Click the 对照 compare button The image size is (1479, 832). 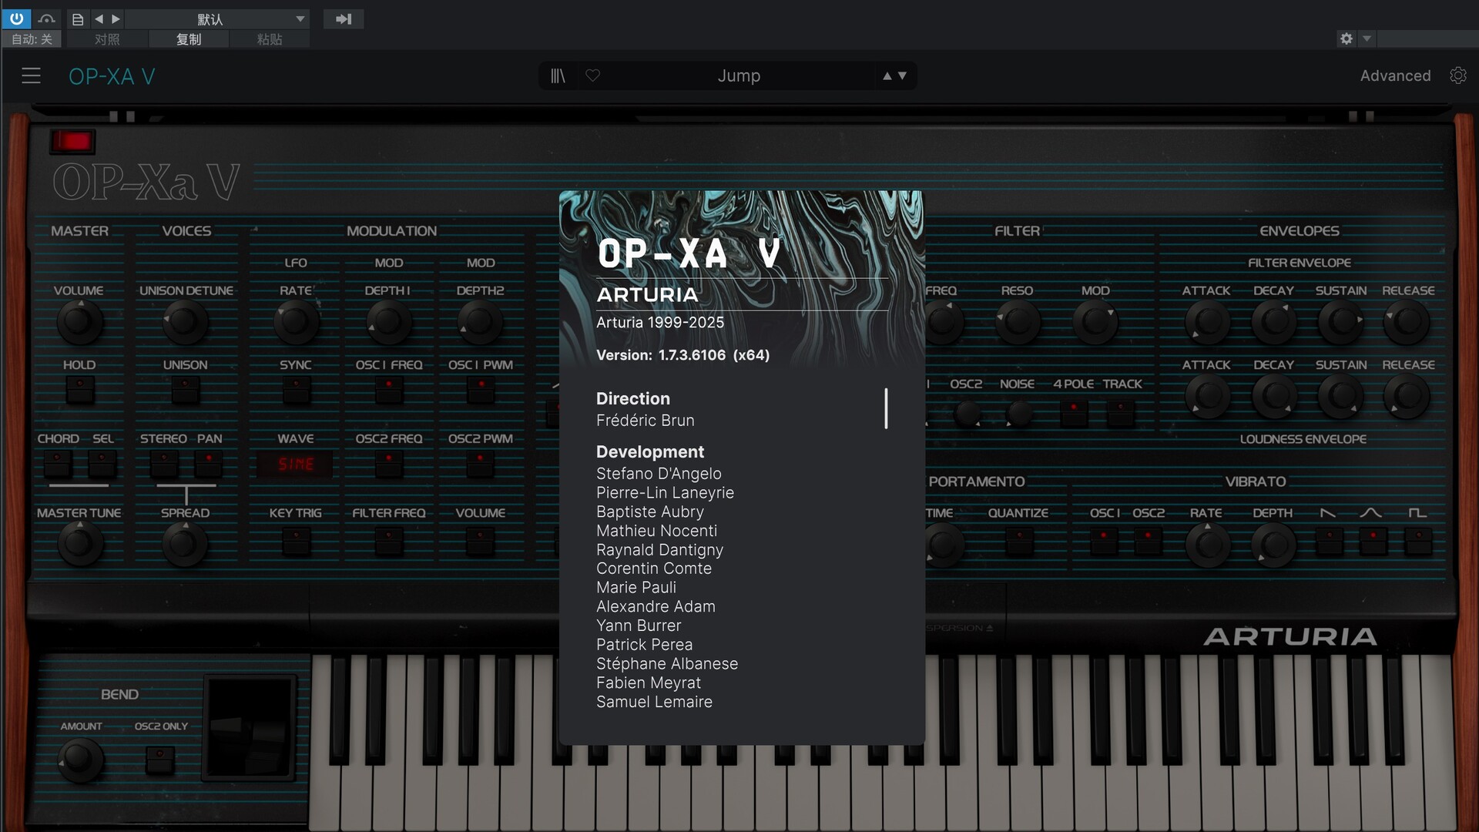click(107, 39)
